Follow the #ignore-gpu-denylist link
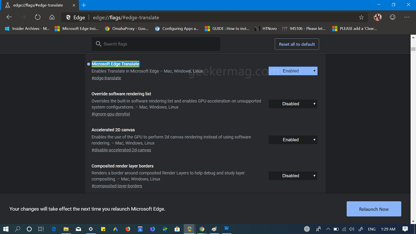The image size is (416, 234). (x=111, y=114)
